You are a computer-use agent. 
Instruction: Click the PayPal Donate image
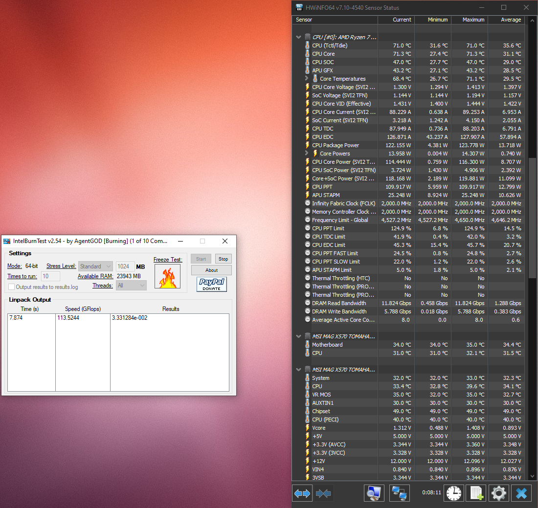[212, 285]
